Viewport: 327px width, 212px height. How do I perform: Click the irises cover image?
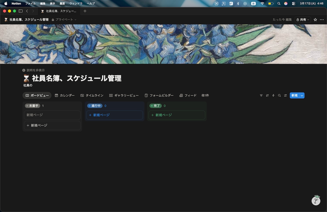point(163,44)
